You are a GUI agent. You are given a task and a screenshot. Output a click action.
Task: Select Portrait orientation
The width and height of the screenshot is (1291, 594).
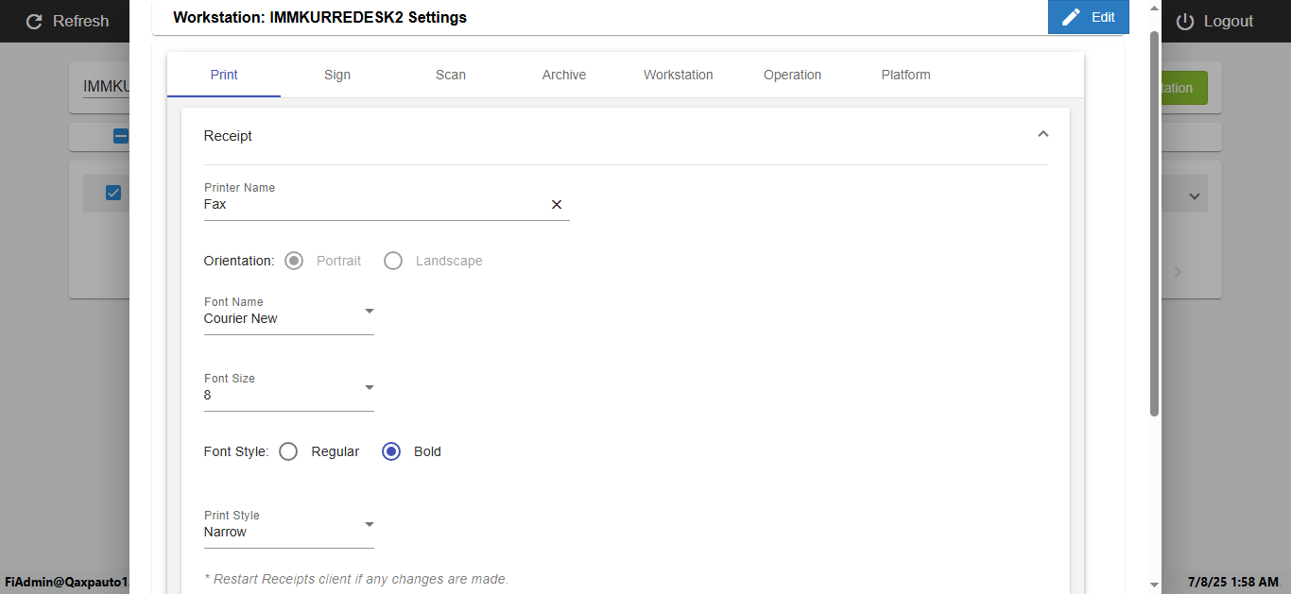(294, 261)
